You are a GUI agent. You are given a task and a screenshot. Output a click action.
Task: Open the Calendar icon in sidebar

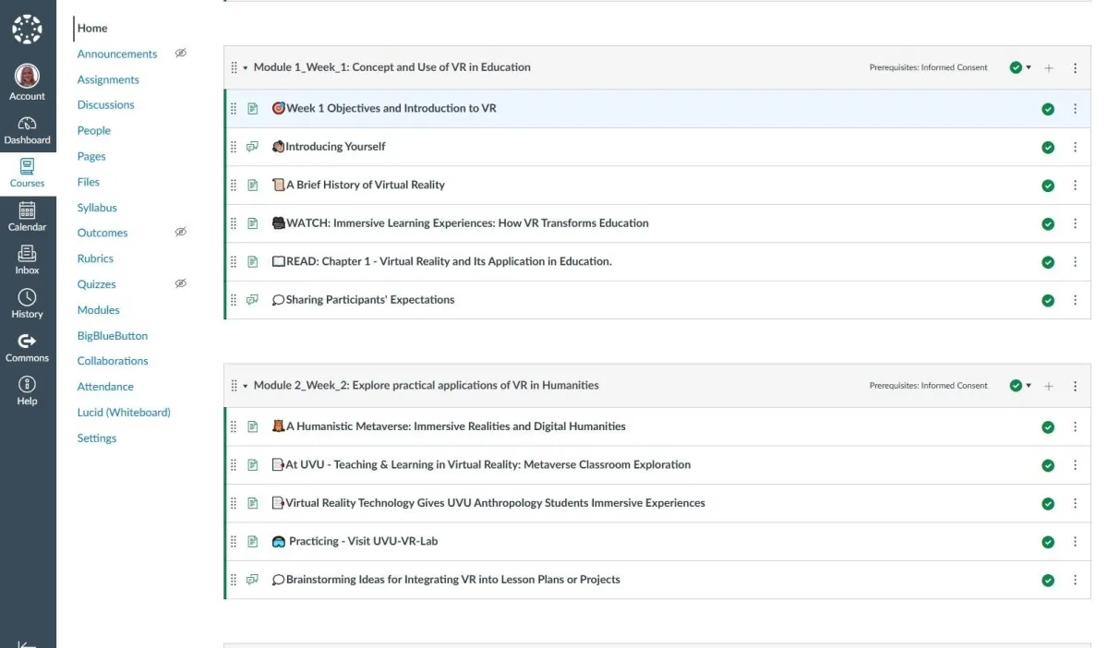(27, 211)
